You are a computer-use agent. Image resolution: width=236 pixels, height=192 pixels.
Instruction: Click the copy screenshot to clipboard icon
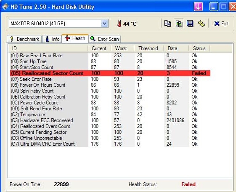coord(179,23)
